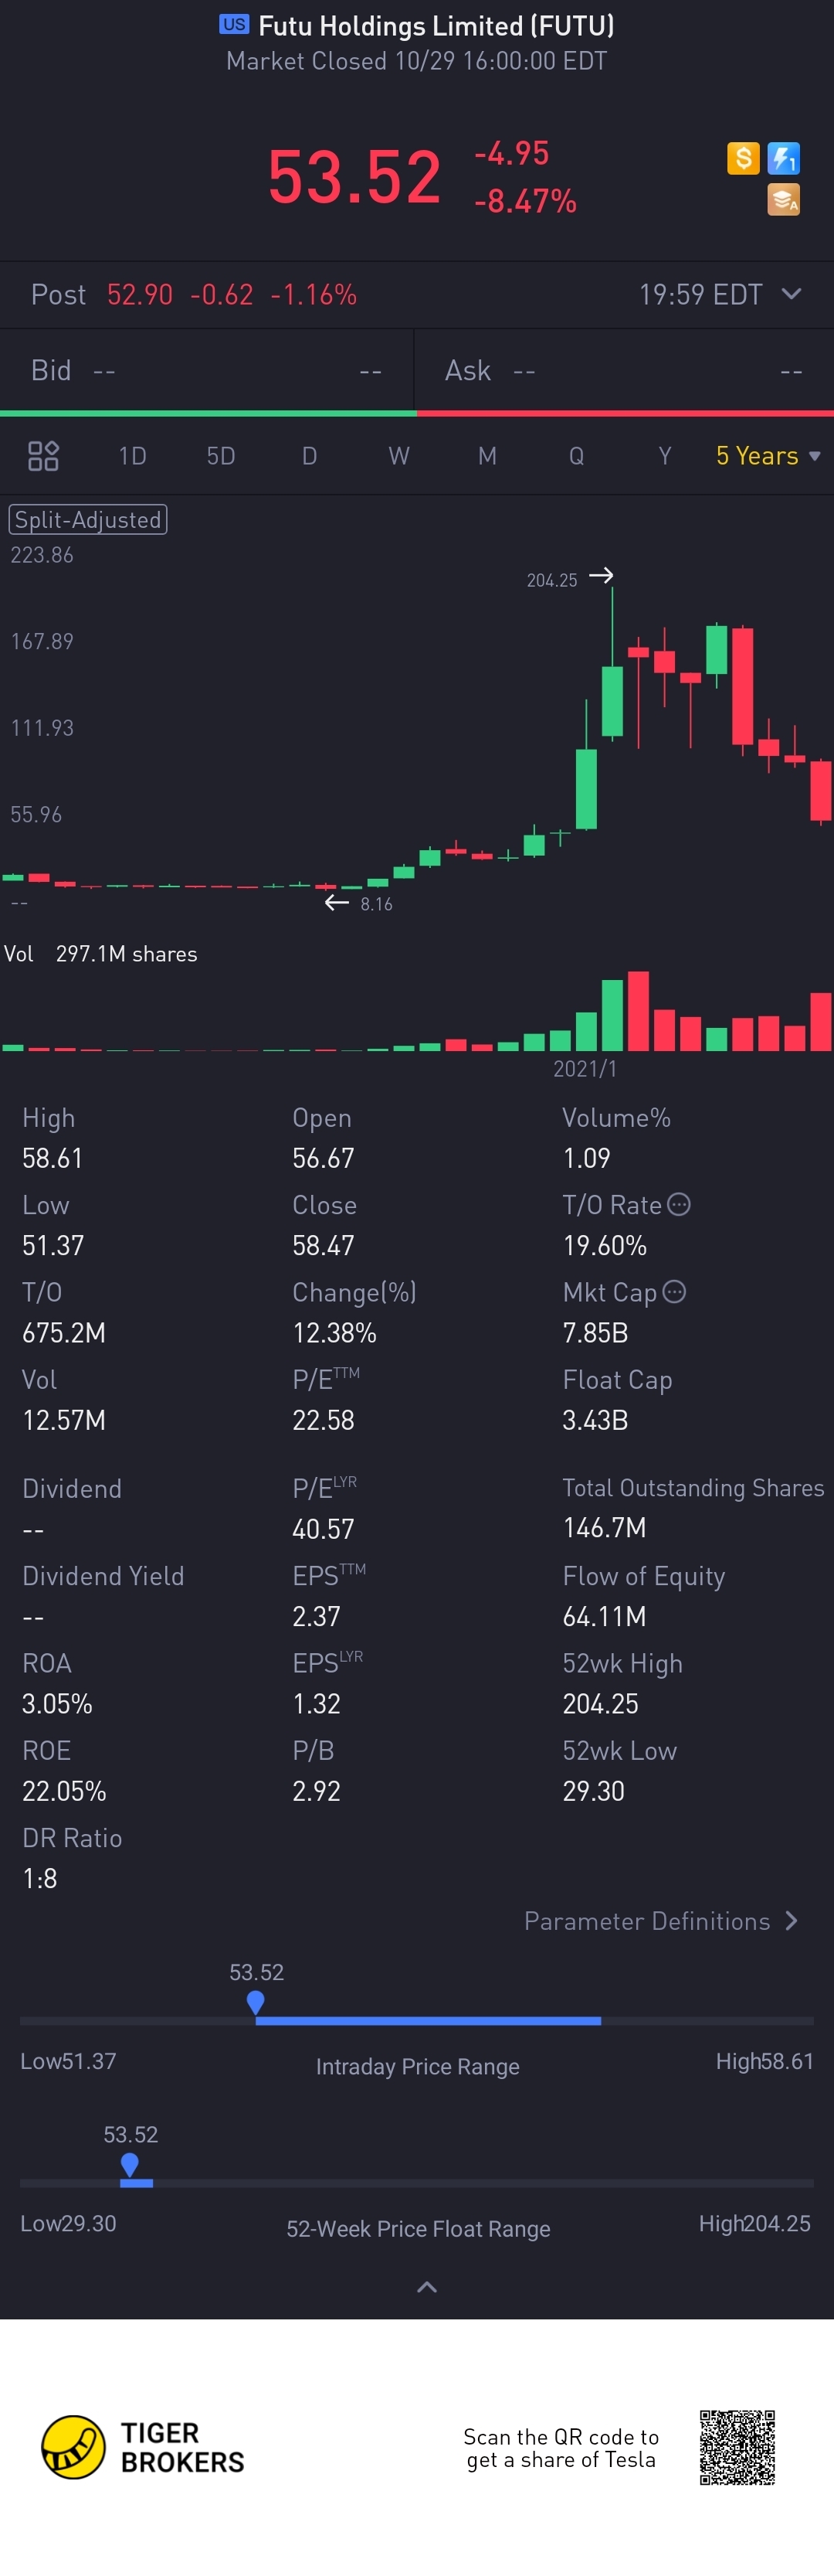
Task: Tap the QR code image
Action: pos(737,2447)
